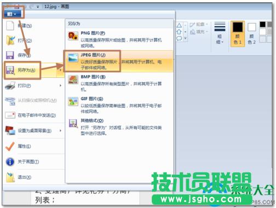Open the 粗细 line thickness dropdown
The image size is (276, 208).
coord(220,33)
